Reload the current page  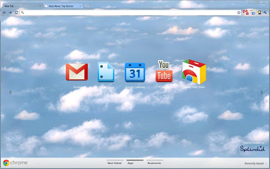pos(16,13)
